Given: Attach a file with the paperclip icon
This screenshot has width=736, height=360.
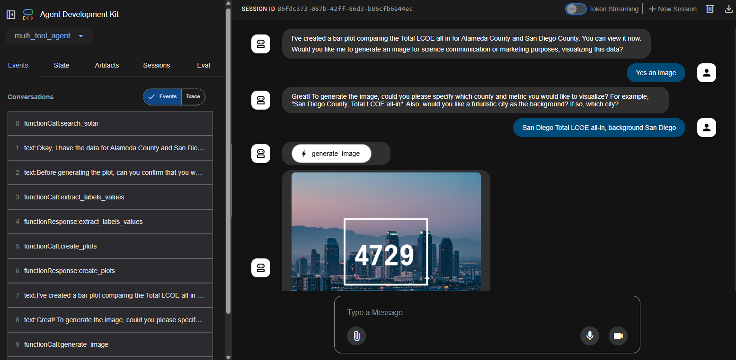Looking at the screenshot, I should (x=356, y=336).
